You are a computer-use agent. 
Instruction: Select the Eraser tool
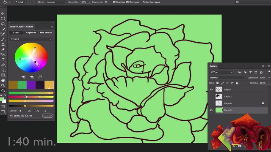point(3,50)
